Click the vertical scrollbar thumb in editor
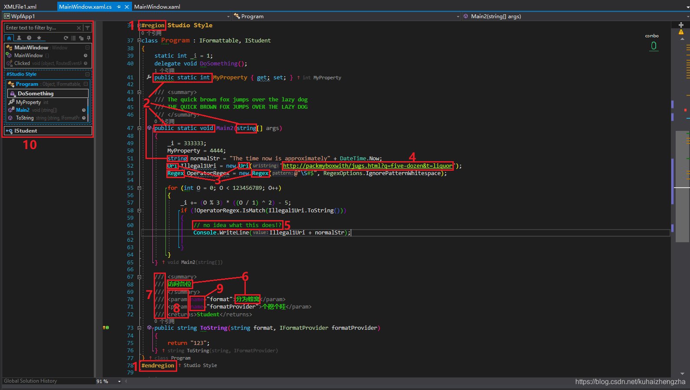 683,186
